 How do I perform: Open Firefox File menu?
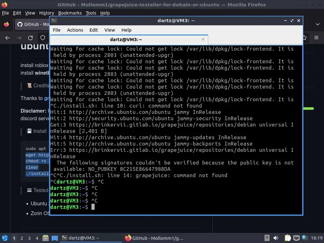point(5,13)
